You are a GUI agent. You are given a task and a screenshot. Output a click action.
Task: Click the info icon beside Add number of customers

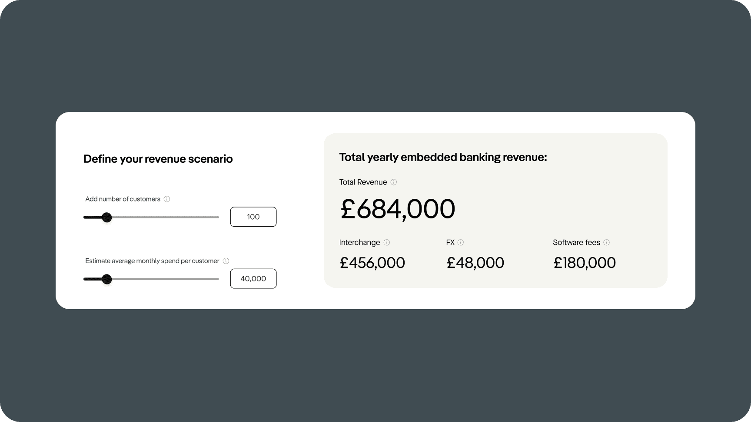tap(167, 199)
